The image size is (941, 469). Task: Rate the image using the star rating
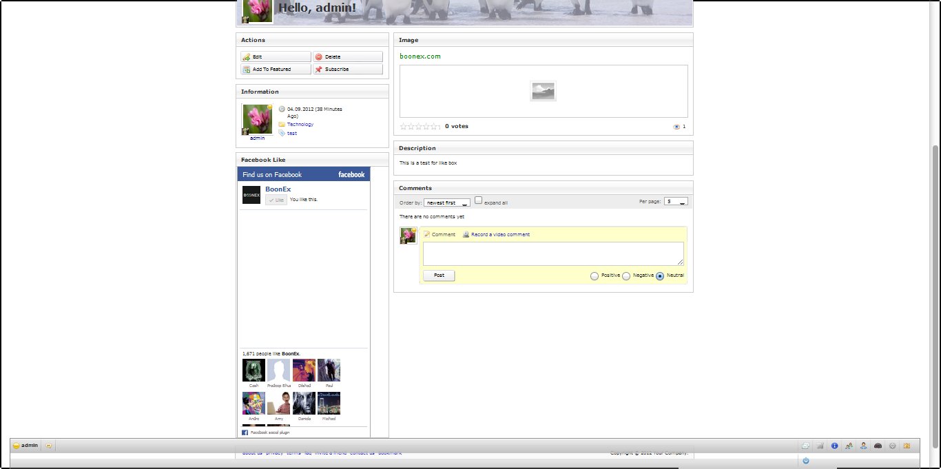[420, 127]
